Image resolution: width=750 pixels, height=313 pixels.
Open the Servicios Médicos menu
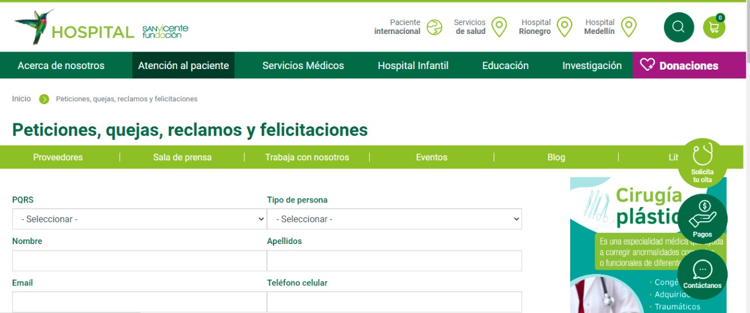(x=303, y=66)
